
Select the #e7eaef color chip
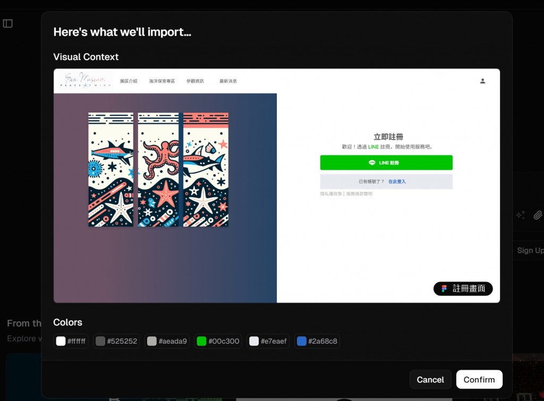[x=268, y=341]
